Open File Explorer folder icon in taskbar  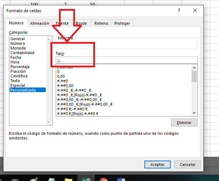[x=69, y=180]
